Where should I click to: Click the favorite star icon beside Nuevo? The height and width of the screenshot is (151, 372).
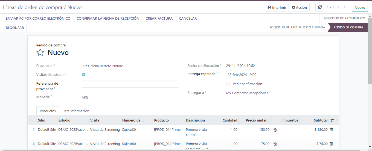40,52
